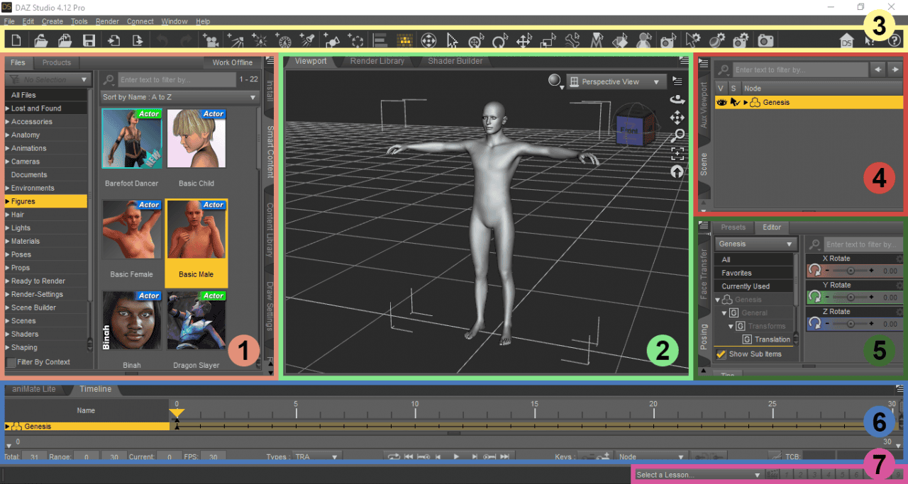Click the Frame selection icon near the viewport
The width and height of the screenshot is (908, 484).
pos(677,153)
